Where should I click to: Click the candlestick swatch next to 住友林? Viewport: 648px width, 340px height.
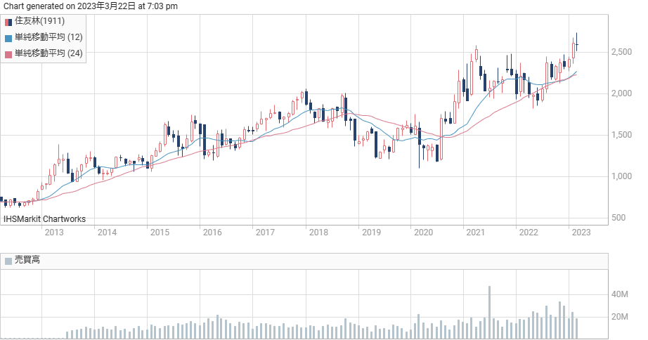(8, 22)
